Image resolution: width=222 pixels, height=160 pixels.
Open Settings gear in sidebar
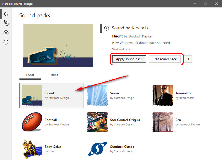[x=6, y=33]
